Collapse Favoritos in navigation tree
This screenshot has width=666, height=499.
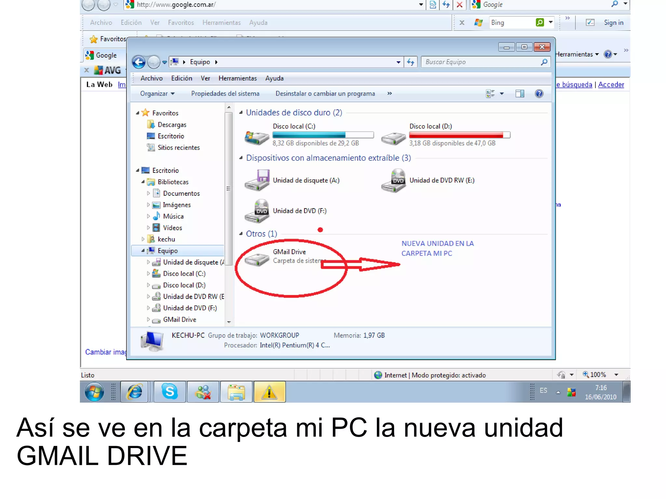pyautogui.click(x=138, y=113)
